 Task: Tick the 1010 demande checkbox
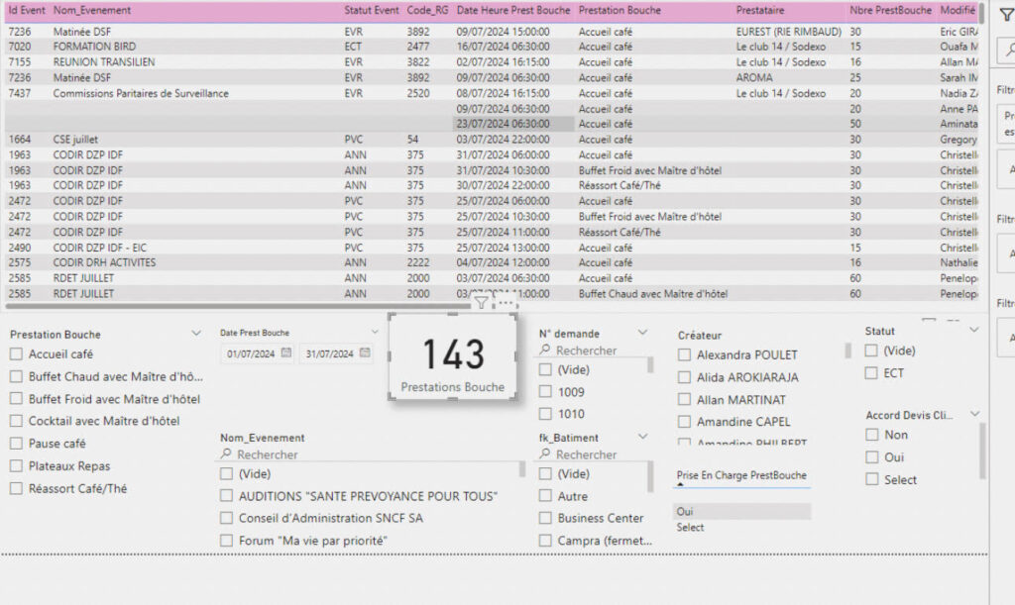546,414
